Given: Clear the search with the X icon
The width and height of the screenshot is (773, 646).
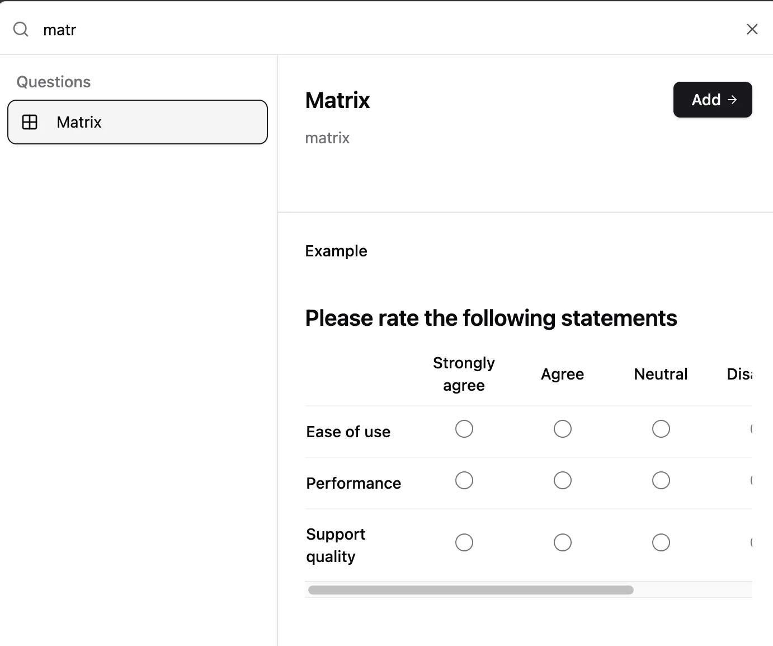Looking at the screenshot, I should pyautogui.click(x=752, y=29).
